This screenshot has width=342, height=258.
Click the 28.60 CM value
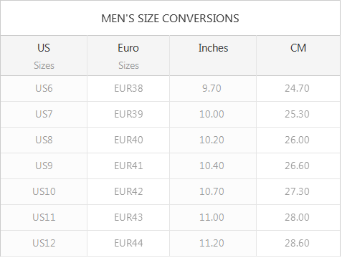coord(297,243)
